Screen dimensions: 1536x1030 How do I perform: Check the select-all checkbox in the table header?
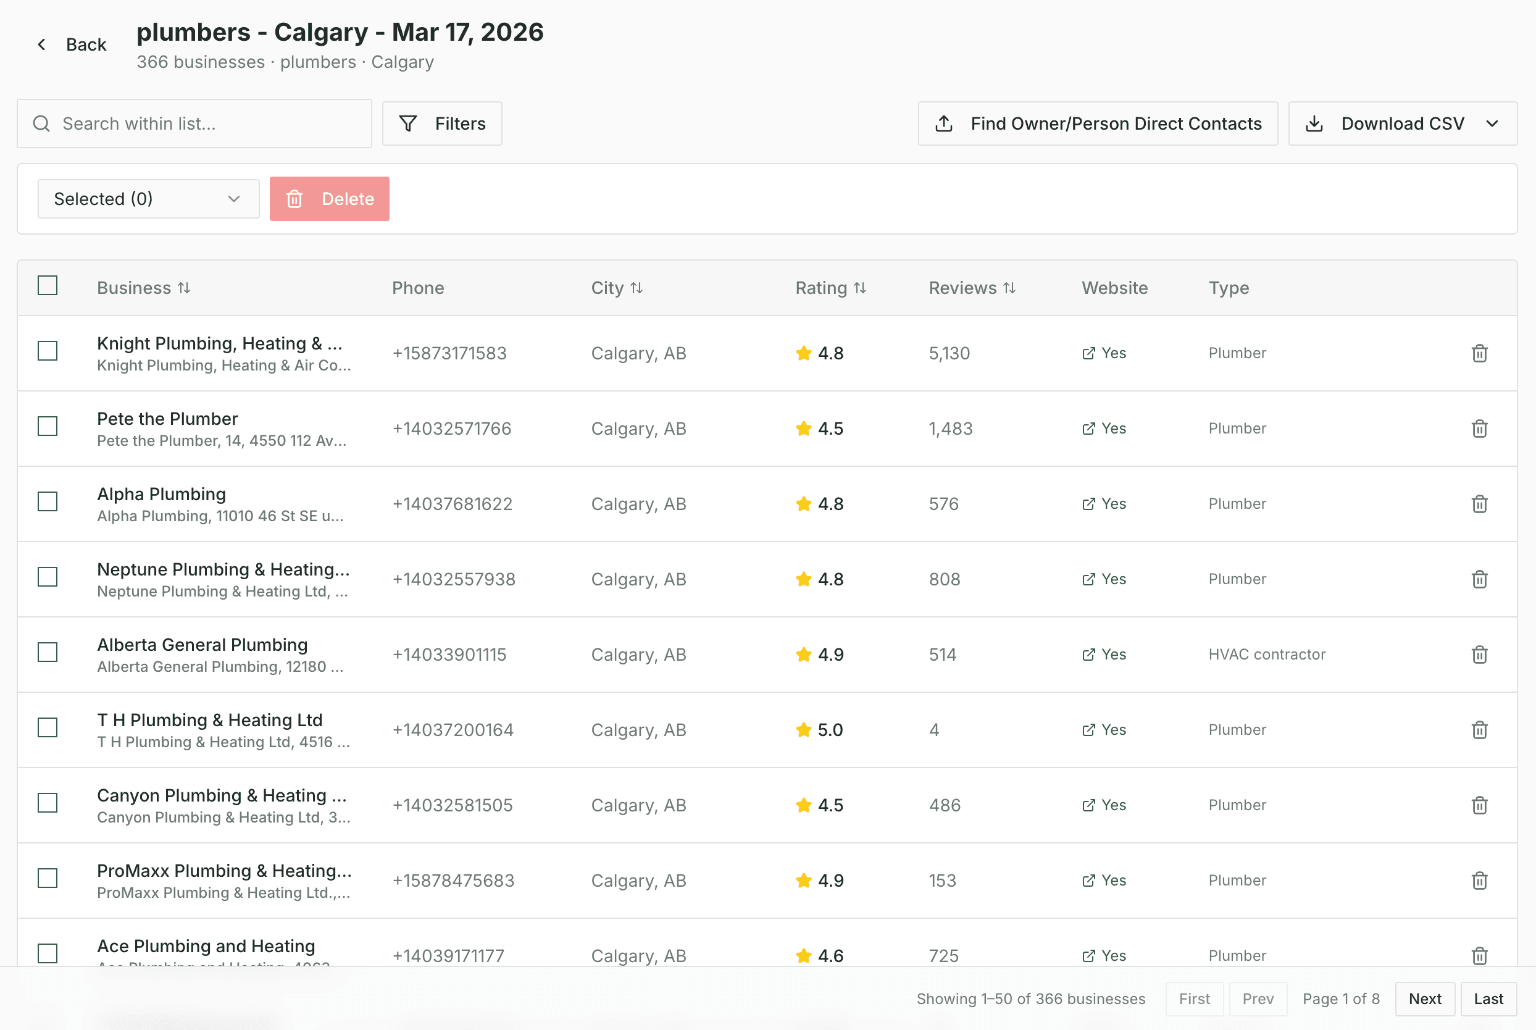[48, 285]
